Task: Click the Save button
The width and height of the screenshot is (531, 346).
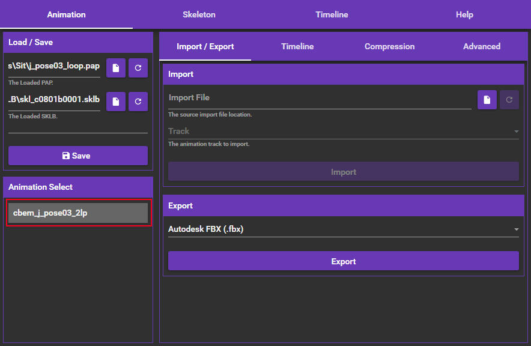Action: [78, 156]
